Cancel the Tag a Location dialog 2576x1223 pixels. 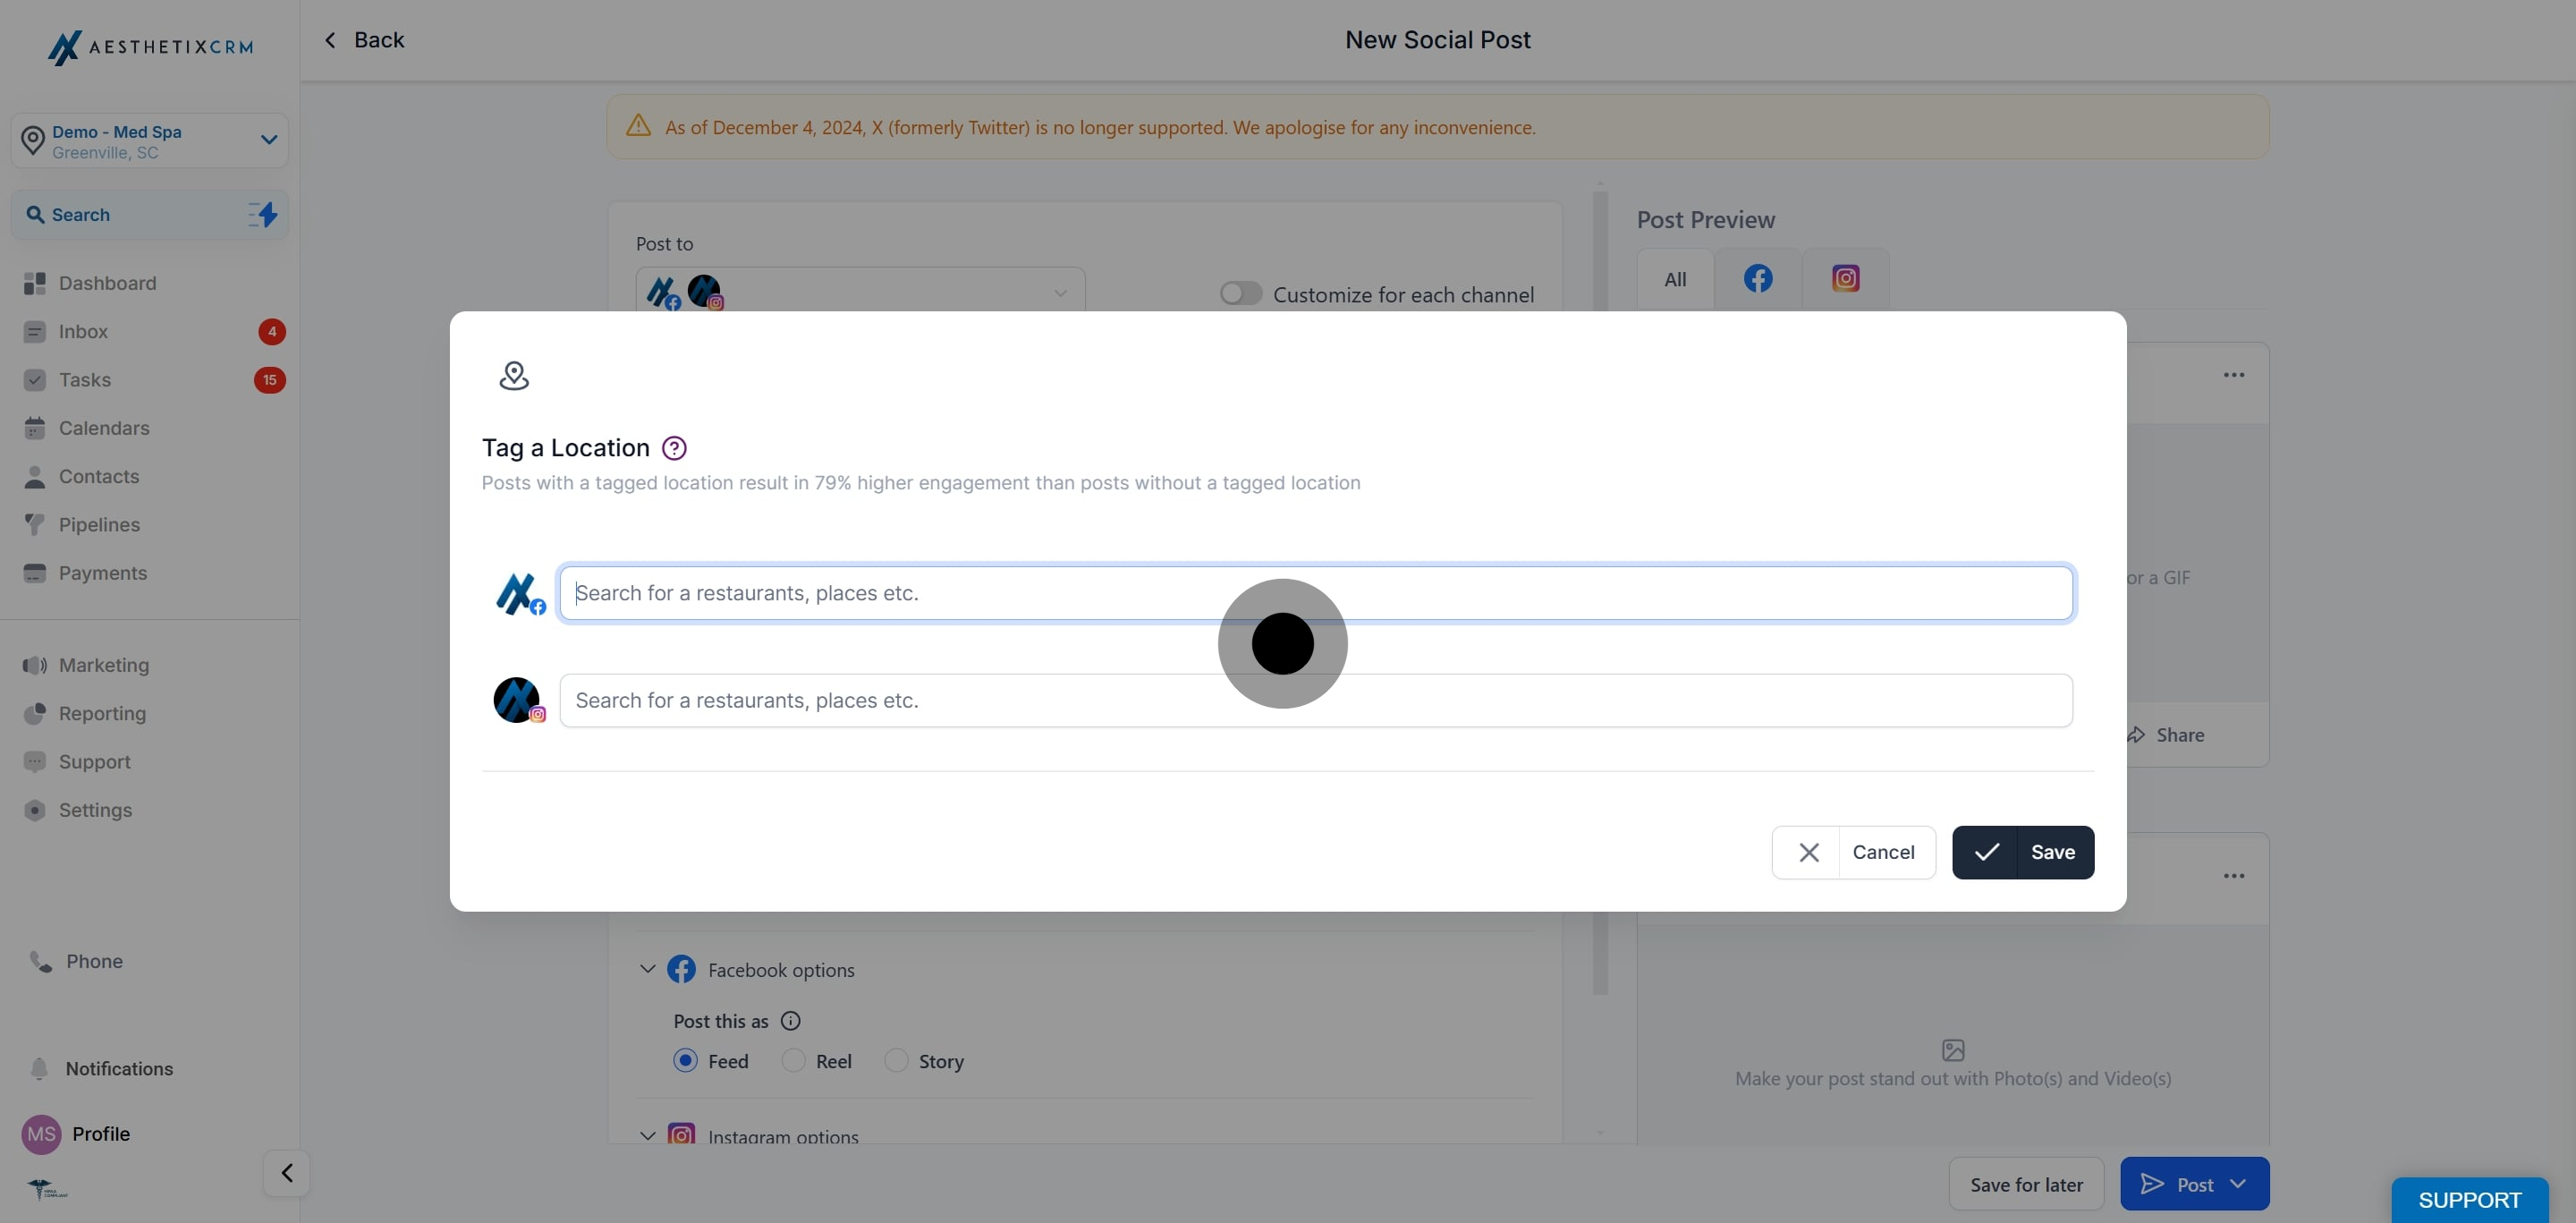(x=1853, y=852)
